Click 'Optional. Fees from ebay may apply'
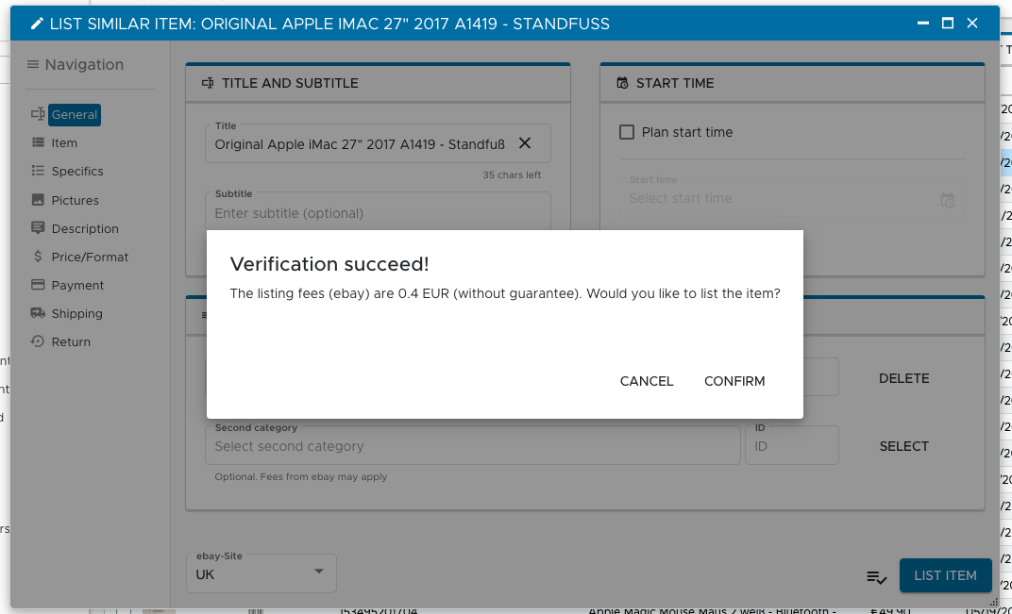 [301, 477]
